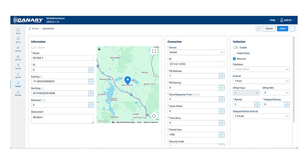
Task: Go to MCLOG in the sidebar
Action: (18, 58)
